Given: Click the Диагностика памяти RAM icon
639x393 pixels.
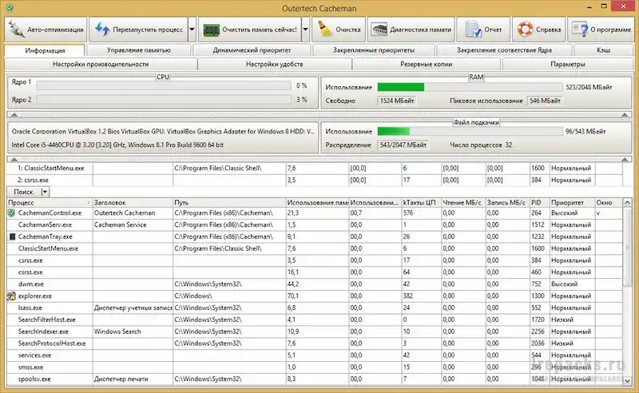Looking at the screenshot, I should point(379,30).
